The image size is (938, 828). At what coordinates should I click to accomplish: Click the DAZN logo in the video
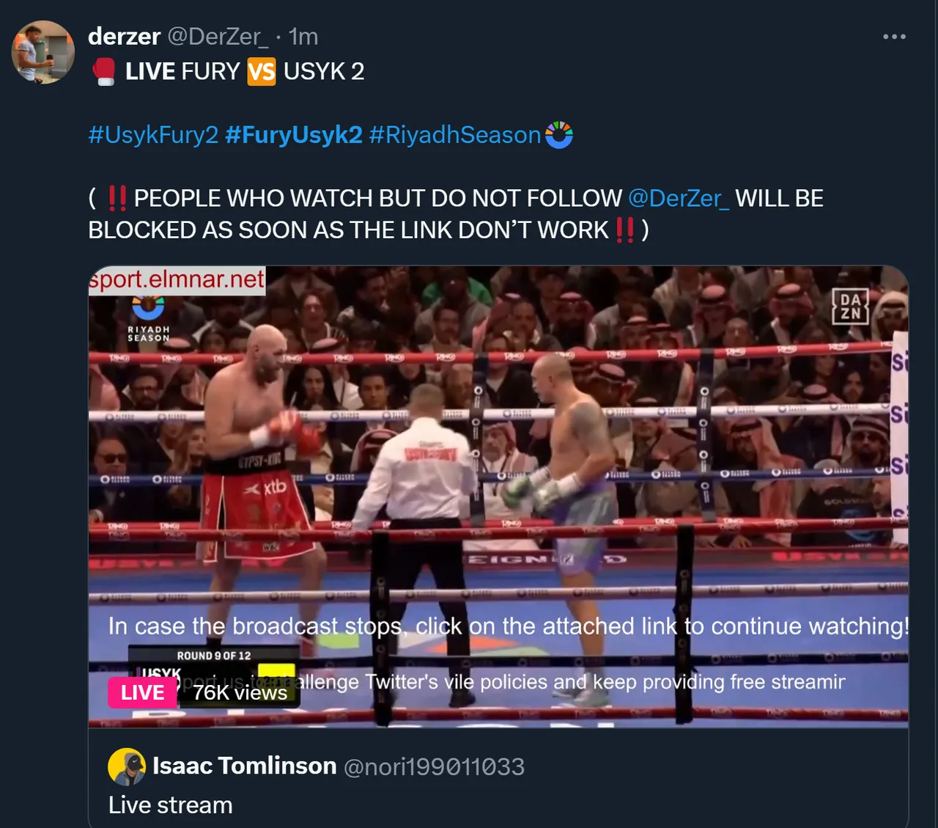[851, 307]
